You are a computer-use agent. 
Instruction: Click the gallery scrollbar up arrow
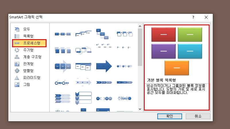[x=140, y=26]
